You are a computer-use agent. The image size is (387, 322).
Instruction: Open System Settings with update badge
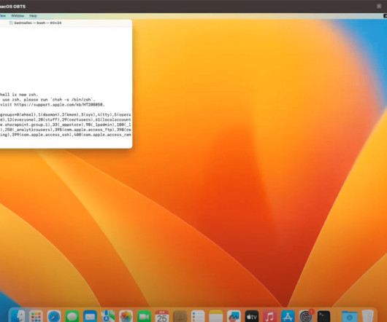[306, 316]
